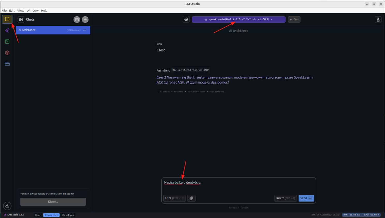Open options menu for AI Assistance chat
This screenshot has width=385, height=218.
click(85, 30)
